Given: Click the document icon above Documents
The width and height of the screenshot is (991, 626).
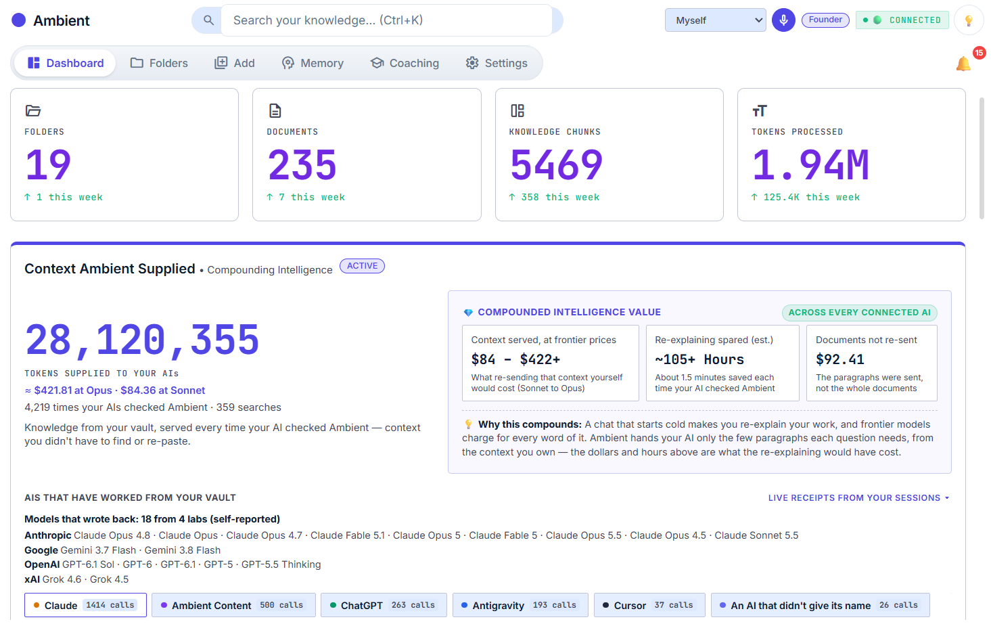Looking at the screenshot, I should (x=275, y=110).
